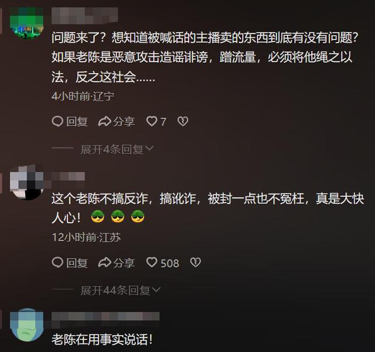Click reply icon under the Jiangsu comment
375x352 pixels.
(57, 262)
